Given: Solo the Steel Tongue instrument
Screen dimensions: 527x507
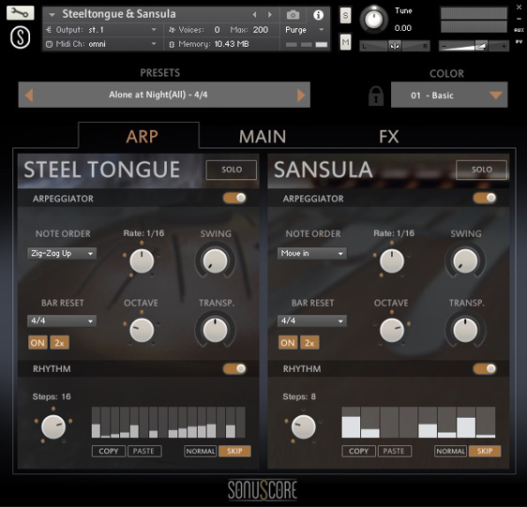Looking at the screenshot, I should tap(232, 170).
